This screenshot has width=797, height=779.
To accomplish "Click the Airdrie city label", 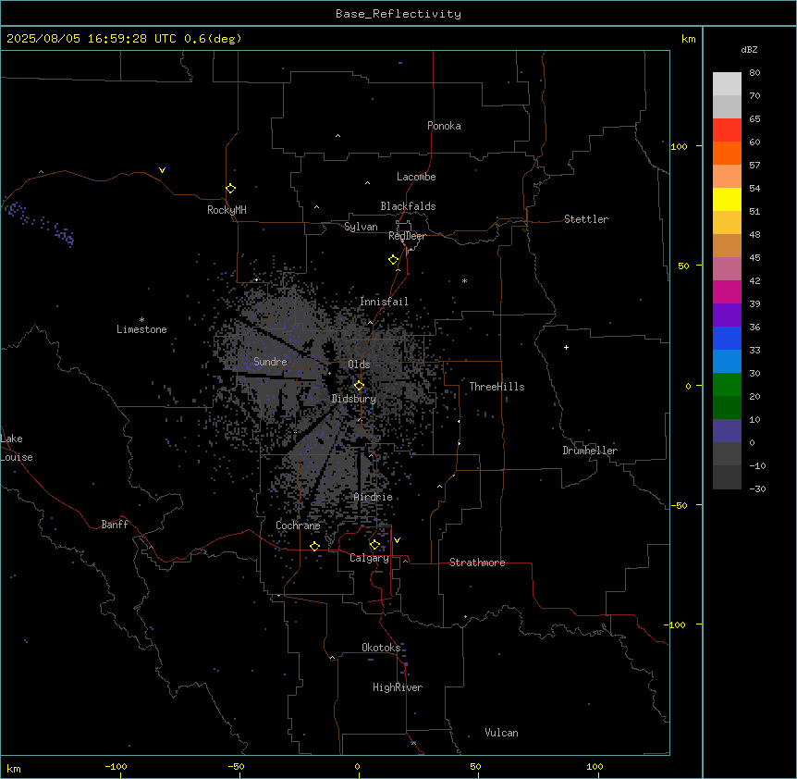I will 374,497.
